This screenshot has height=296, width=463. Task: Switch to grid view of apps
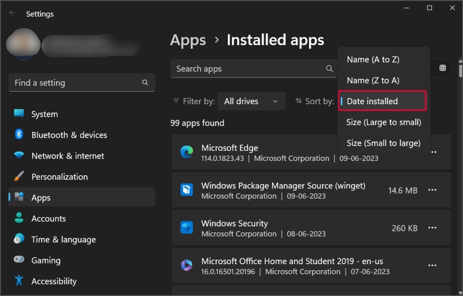coord(442,68)
